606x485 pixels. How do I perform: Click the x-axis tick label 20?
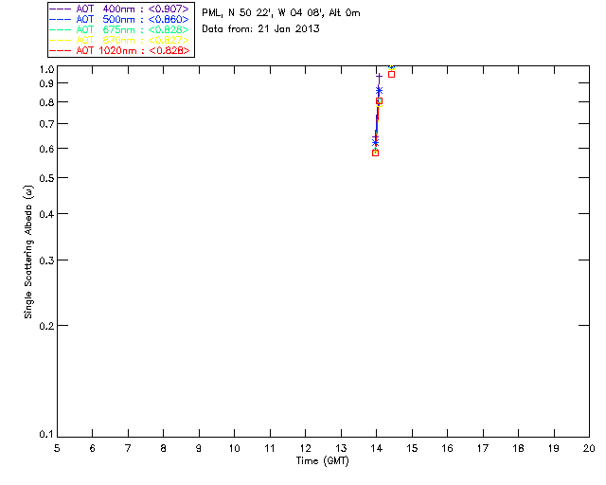point(589,448)
